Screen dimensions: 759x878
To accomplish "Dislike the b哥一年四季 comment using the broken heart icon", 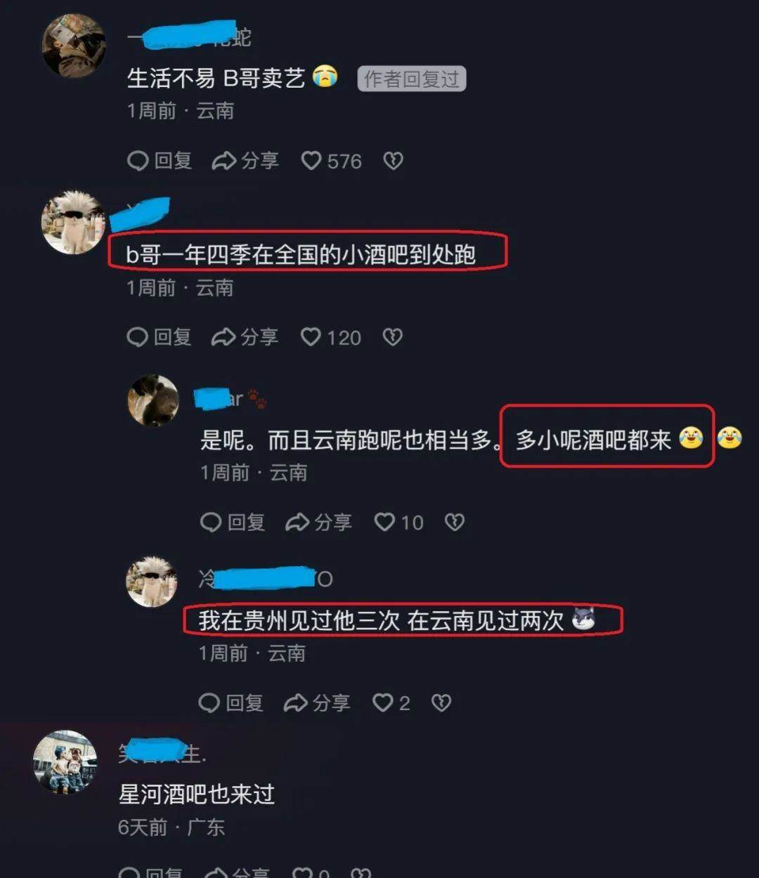I will (392, 338).
